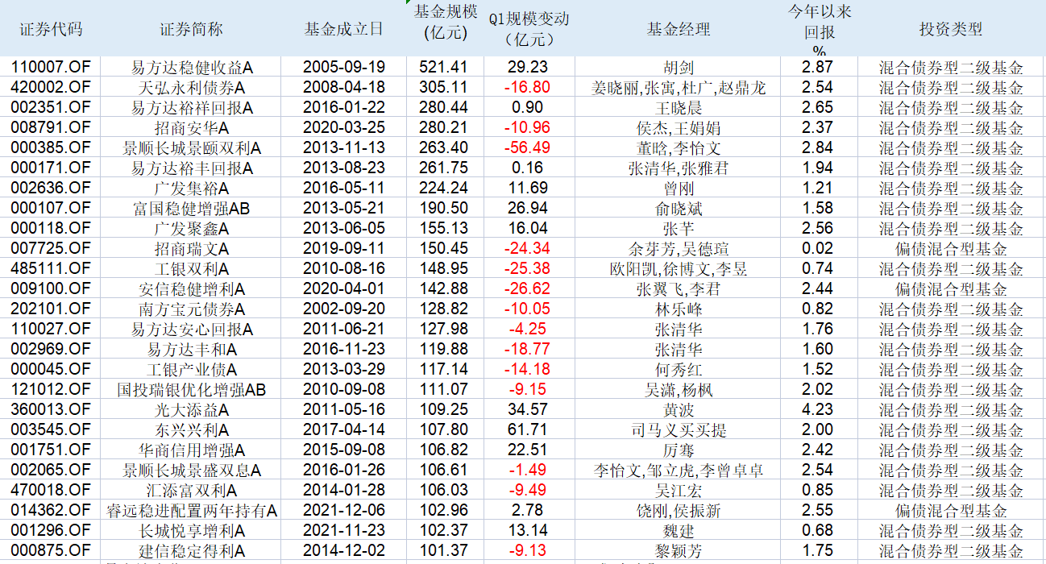Click fund name 易方达裕祥回报A
This screenshot has width=1046, height=564.
point(191,108)
